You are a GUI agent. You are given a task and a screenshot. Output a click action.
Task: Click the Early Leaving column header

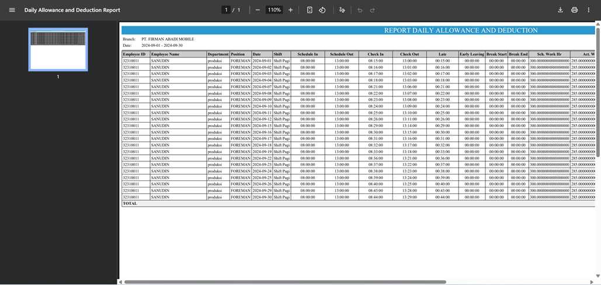pyautogui.click(x=472, y=54)
